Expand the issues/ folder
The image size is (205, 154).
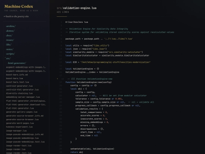10,40
